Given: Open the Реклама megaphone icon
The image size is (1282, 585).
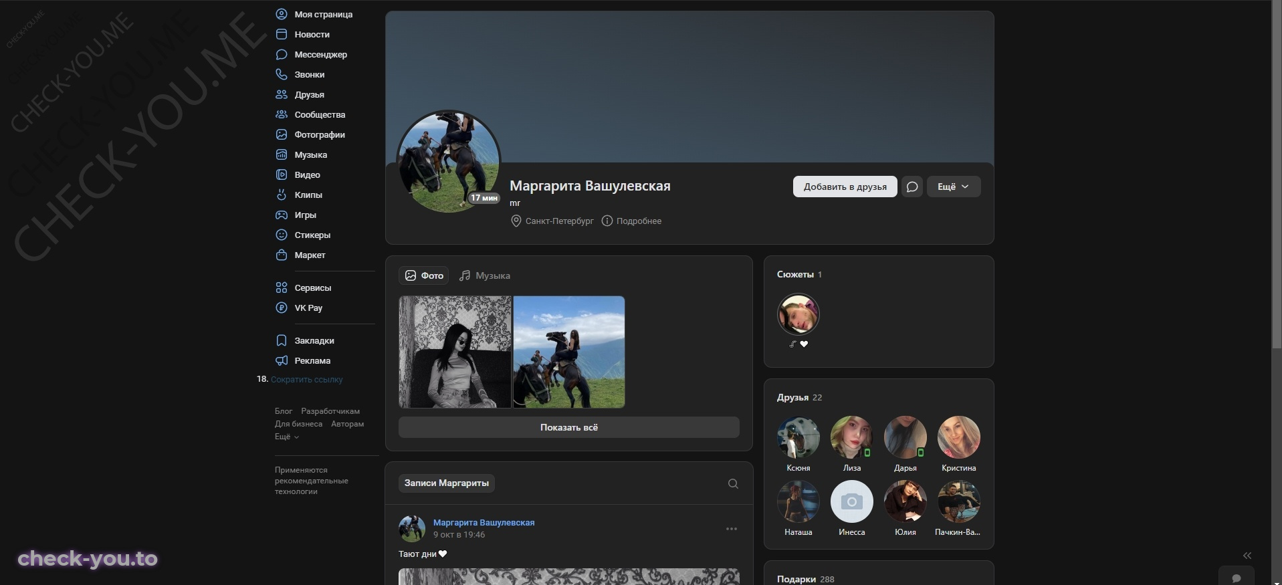Looking at the screenshot, I should click(x=282, y=360).
